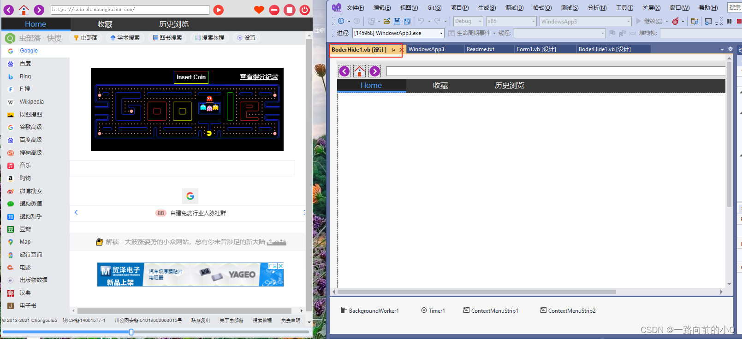Open the 生命周期事件 dropdown
This screenshot has width=742, height=339.
[472, 33]
